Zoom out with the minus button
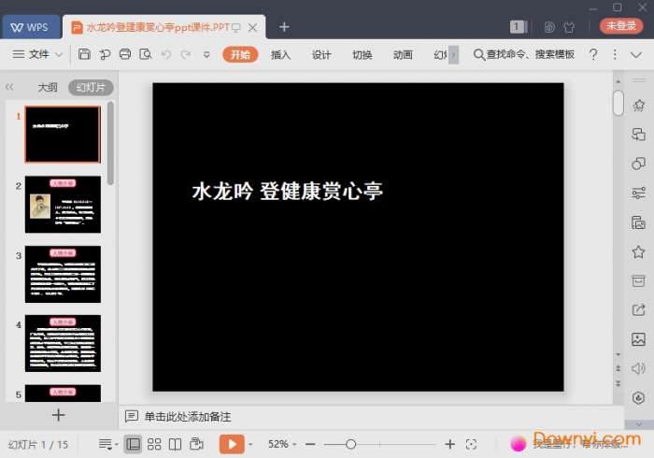 [310, 445]
